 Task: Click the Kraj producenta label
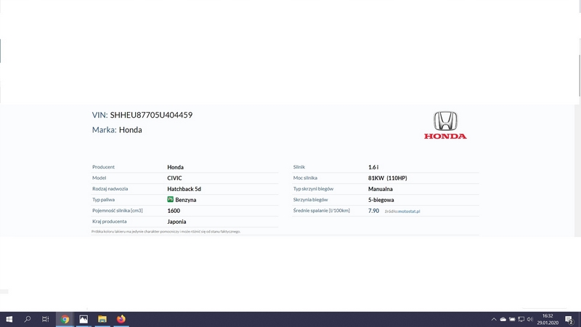tap(110, 222)
